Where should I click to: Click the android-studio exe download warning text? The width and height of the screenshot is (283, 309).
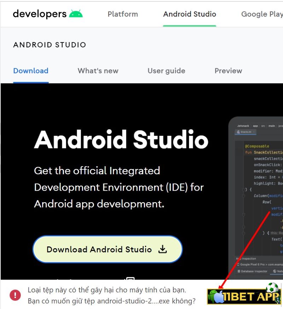(x=112, y=301)
